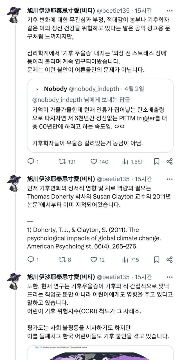Open more options on the first tweet

coord(170,11)
